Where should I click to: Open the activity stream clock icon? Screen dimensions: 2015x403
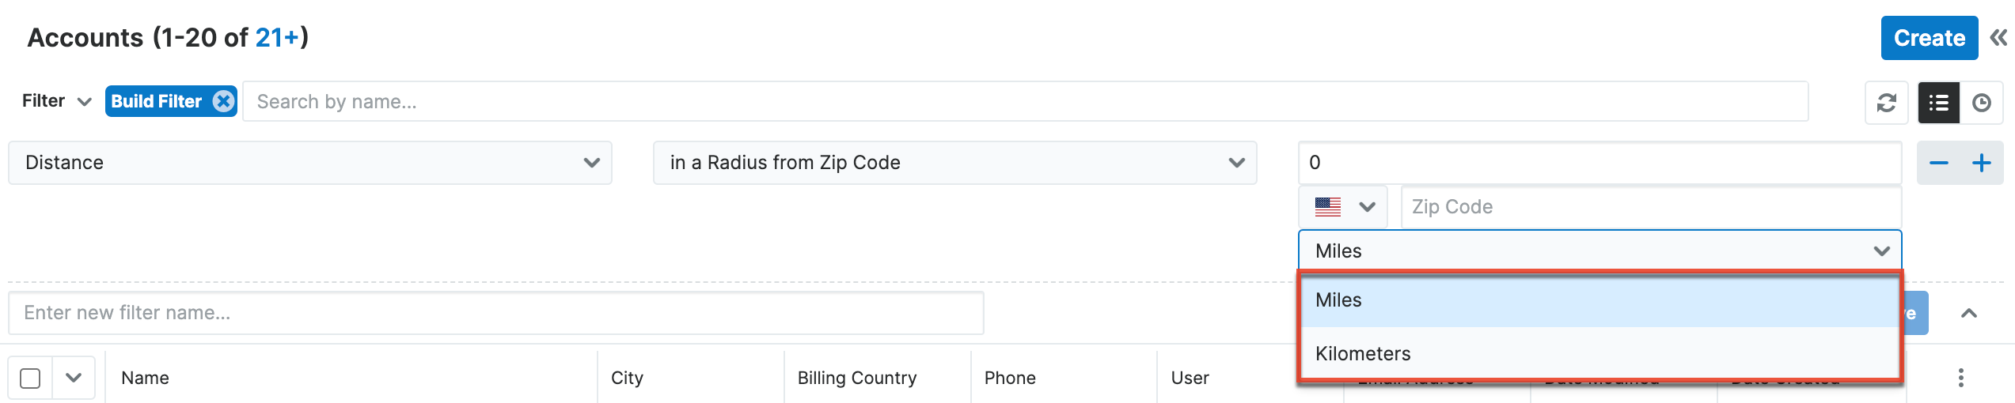[x=1981, y=103]
